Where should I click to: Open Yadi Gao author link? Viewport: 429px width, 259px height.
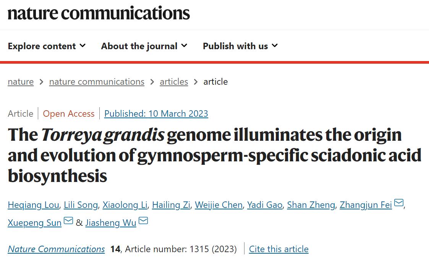click(x=265, y=205)
